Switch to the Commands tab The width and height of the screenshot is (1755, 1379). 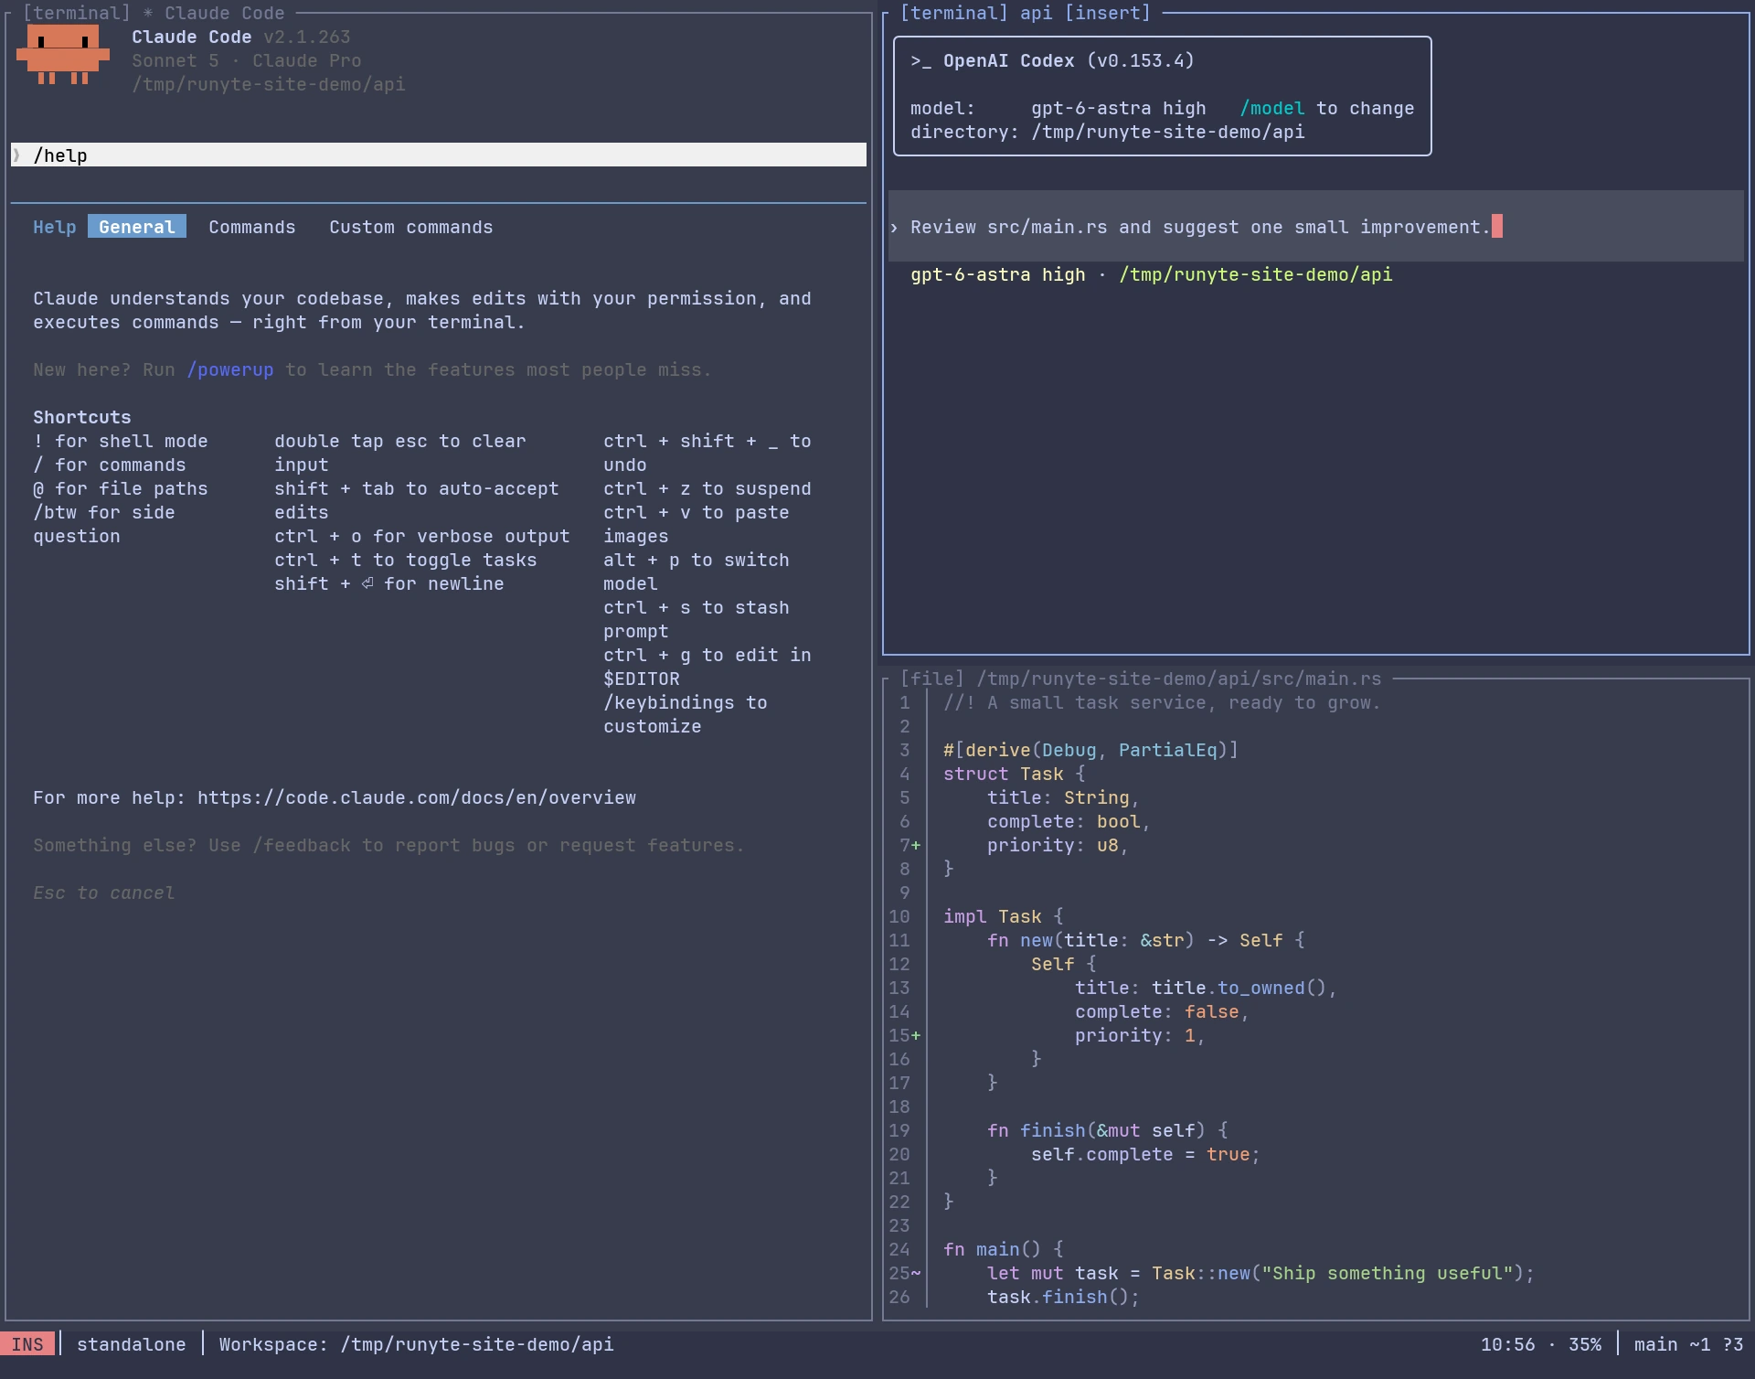252,227
